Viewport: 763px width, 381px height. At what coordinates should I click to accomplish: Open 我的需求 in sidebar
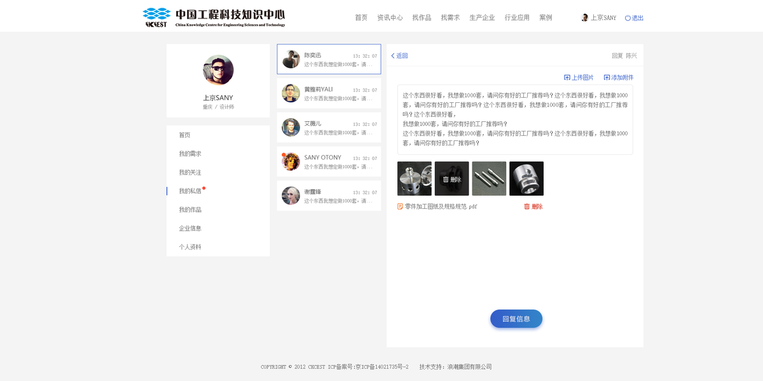pyautogui.click(x=190, y=154)
